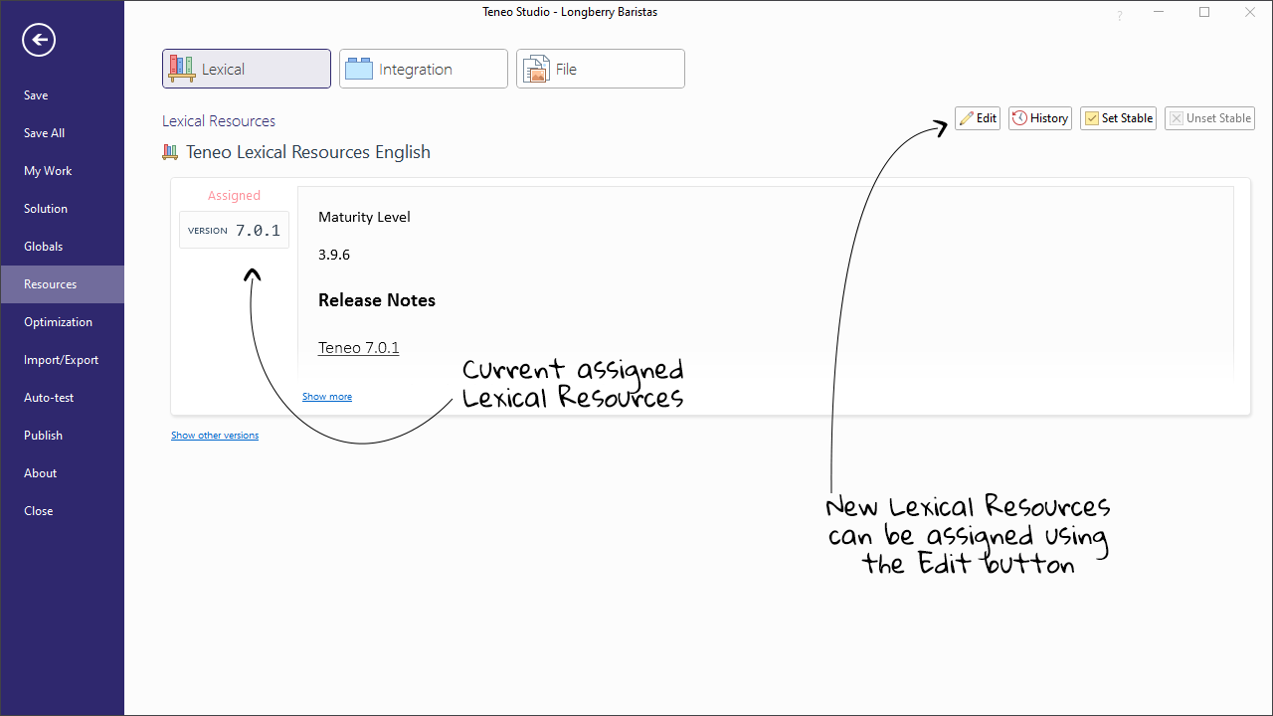Viewport: 1273px width, 716px height.
Task: Choose Save All in the sidebar
Action: click(62, 133)
